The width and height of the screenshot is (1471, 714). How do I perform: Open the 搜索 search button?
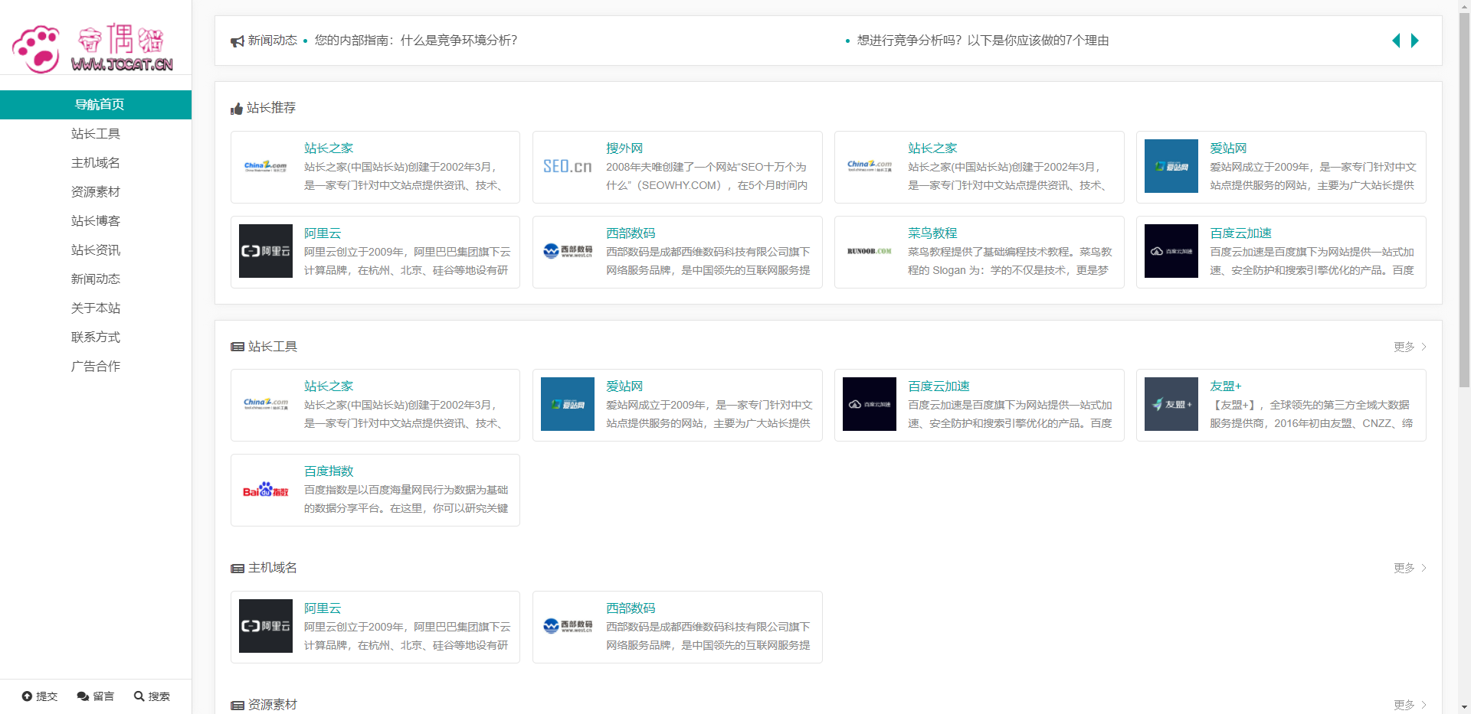pos(152,696)
